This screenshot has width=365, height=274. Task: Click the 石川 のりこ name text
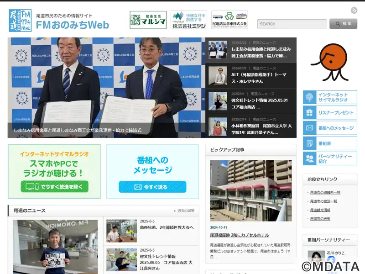[336, 253]
